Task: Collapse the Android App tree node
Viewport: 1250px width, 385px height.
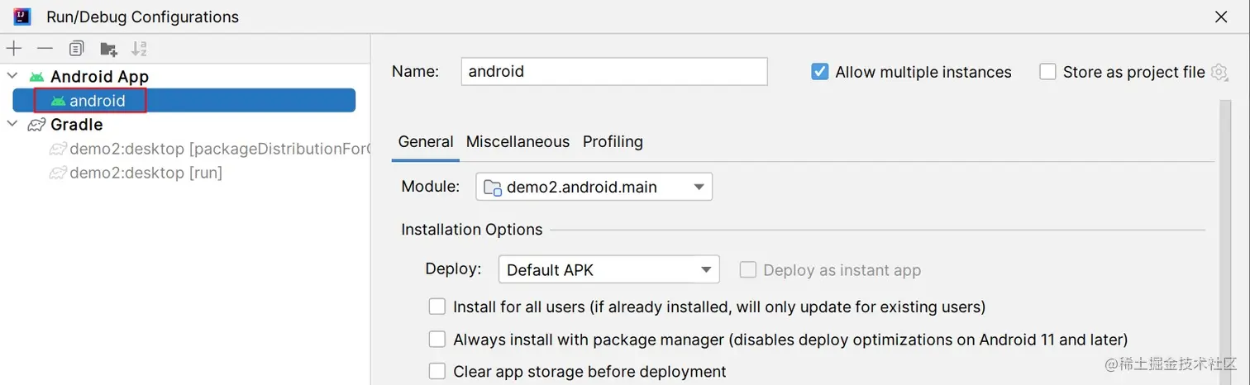Action: 12,76
